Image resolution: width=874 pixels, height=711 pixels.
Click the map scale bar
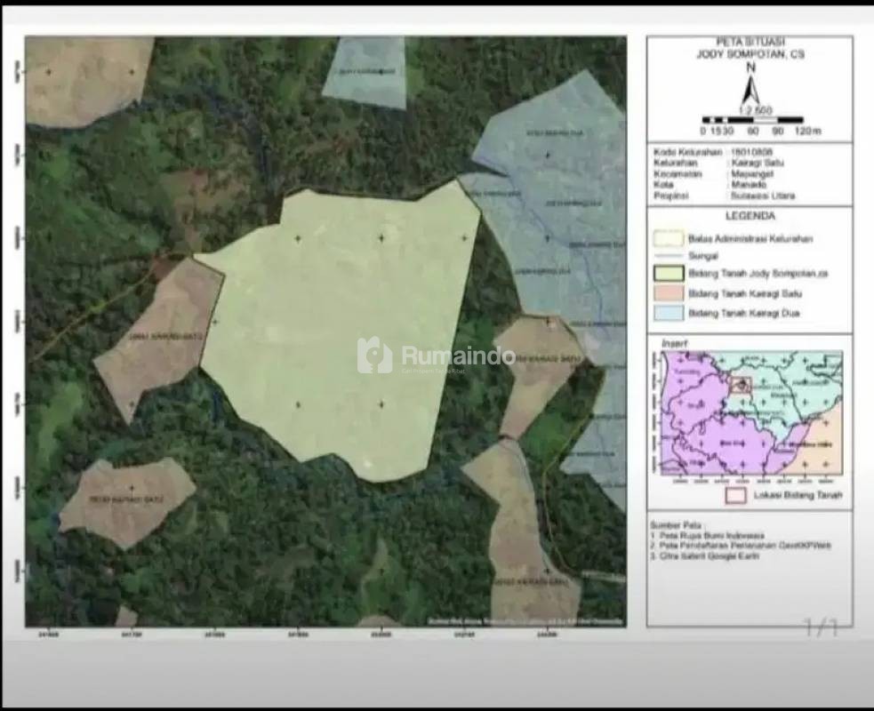point(752,119)
